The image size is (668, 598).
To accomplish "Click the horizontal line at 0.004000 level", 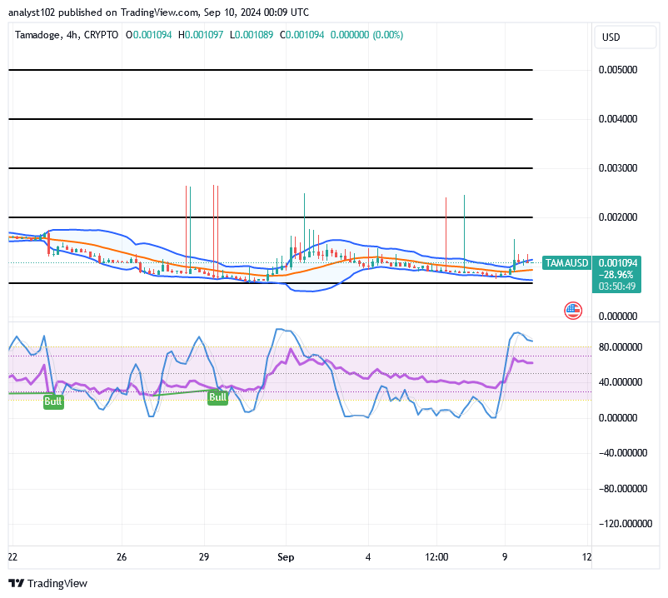I will 271,119.
